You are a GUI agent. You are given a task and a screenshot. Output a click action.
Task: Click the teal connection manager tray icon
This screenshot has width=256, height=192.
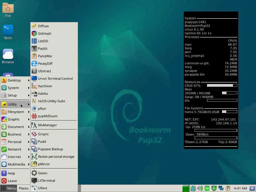tap(193, 188)
